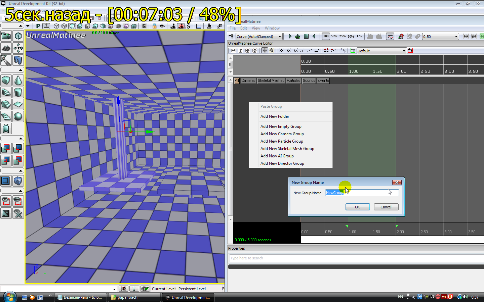Click the fit curve vertically icon
Viewport: 484px width, 302px height.
[241, 50]
